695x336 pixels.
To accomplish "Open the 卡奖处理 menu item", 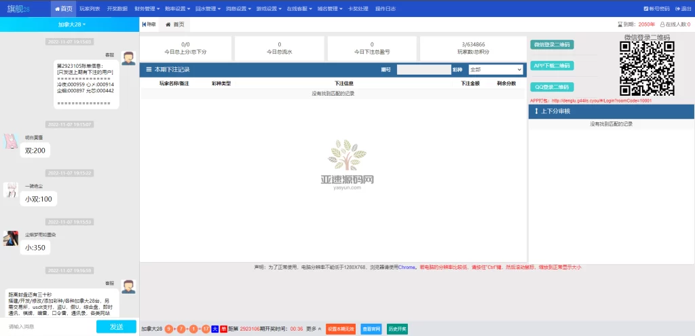I will click(x=358, y=8).
